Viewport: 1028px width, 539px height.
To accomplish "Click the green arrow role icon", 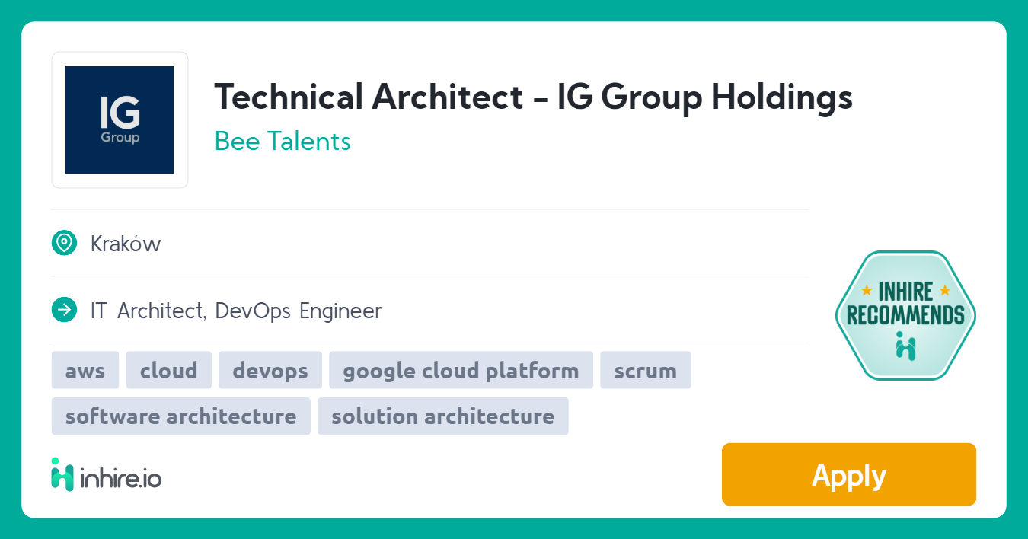I will [x=64, y=311].
